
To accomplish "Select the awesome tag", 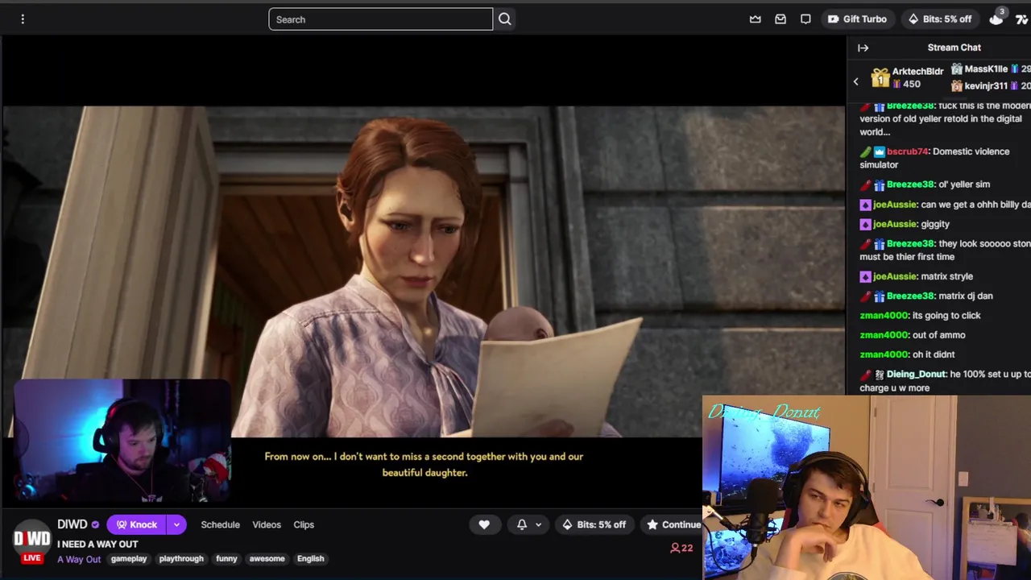I will [267, 559].
